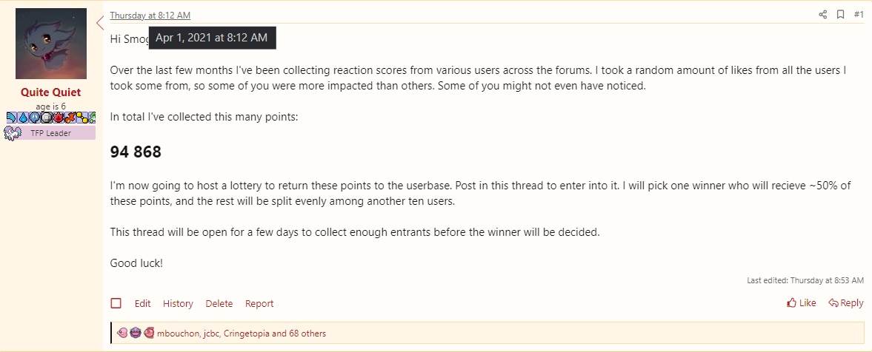Click the pink heart reaction icon
Viewport: 872px width, 352px height.
[122, 334]
